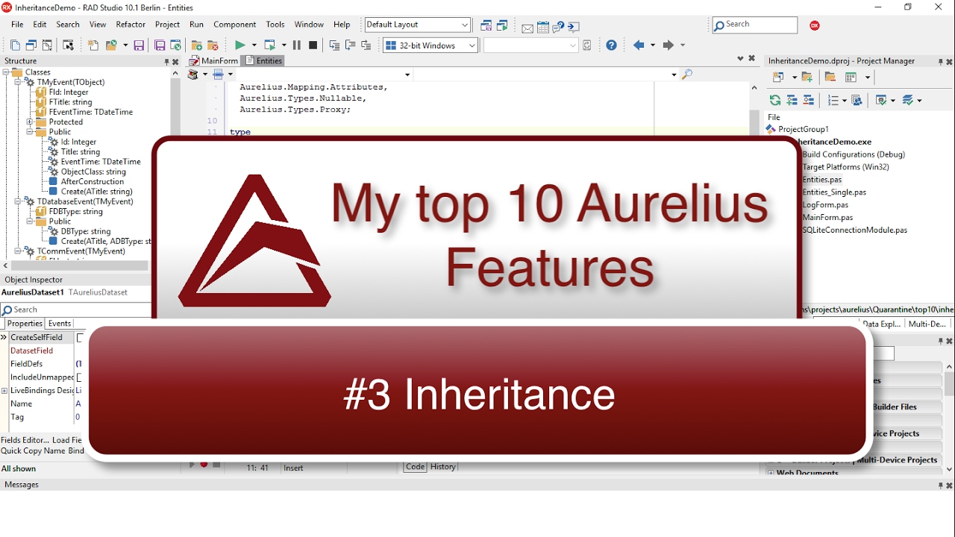
Task: Click the IDE Insight Search box at top
Action: pos(754,25)
